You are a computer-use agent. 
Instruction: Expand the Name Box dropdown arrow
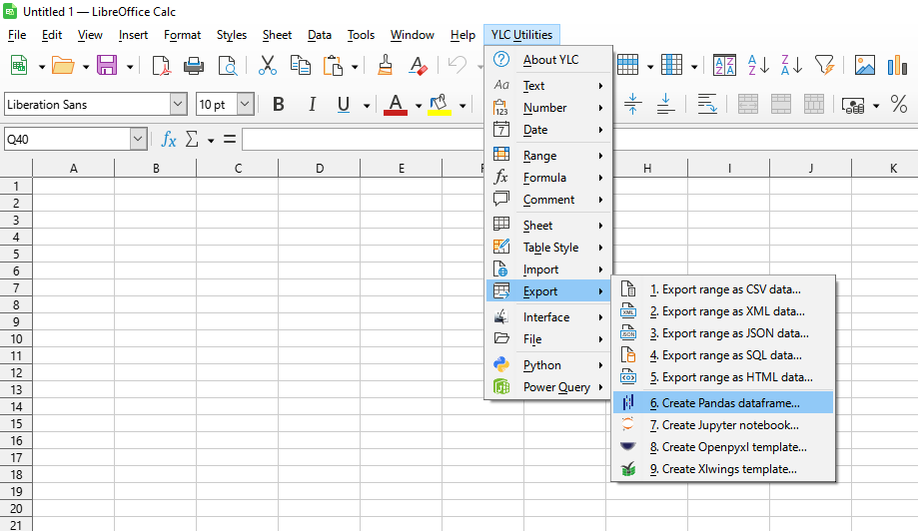(x=138, y=140)
